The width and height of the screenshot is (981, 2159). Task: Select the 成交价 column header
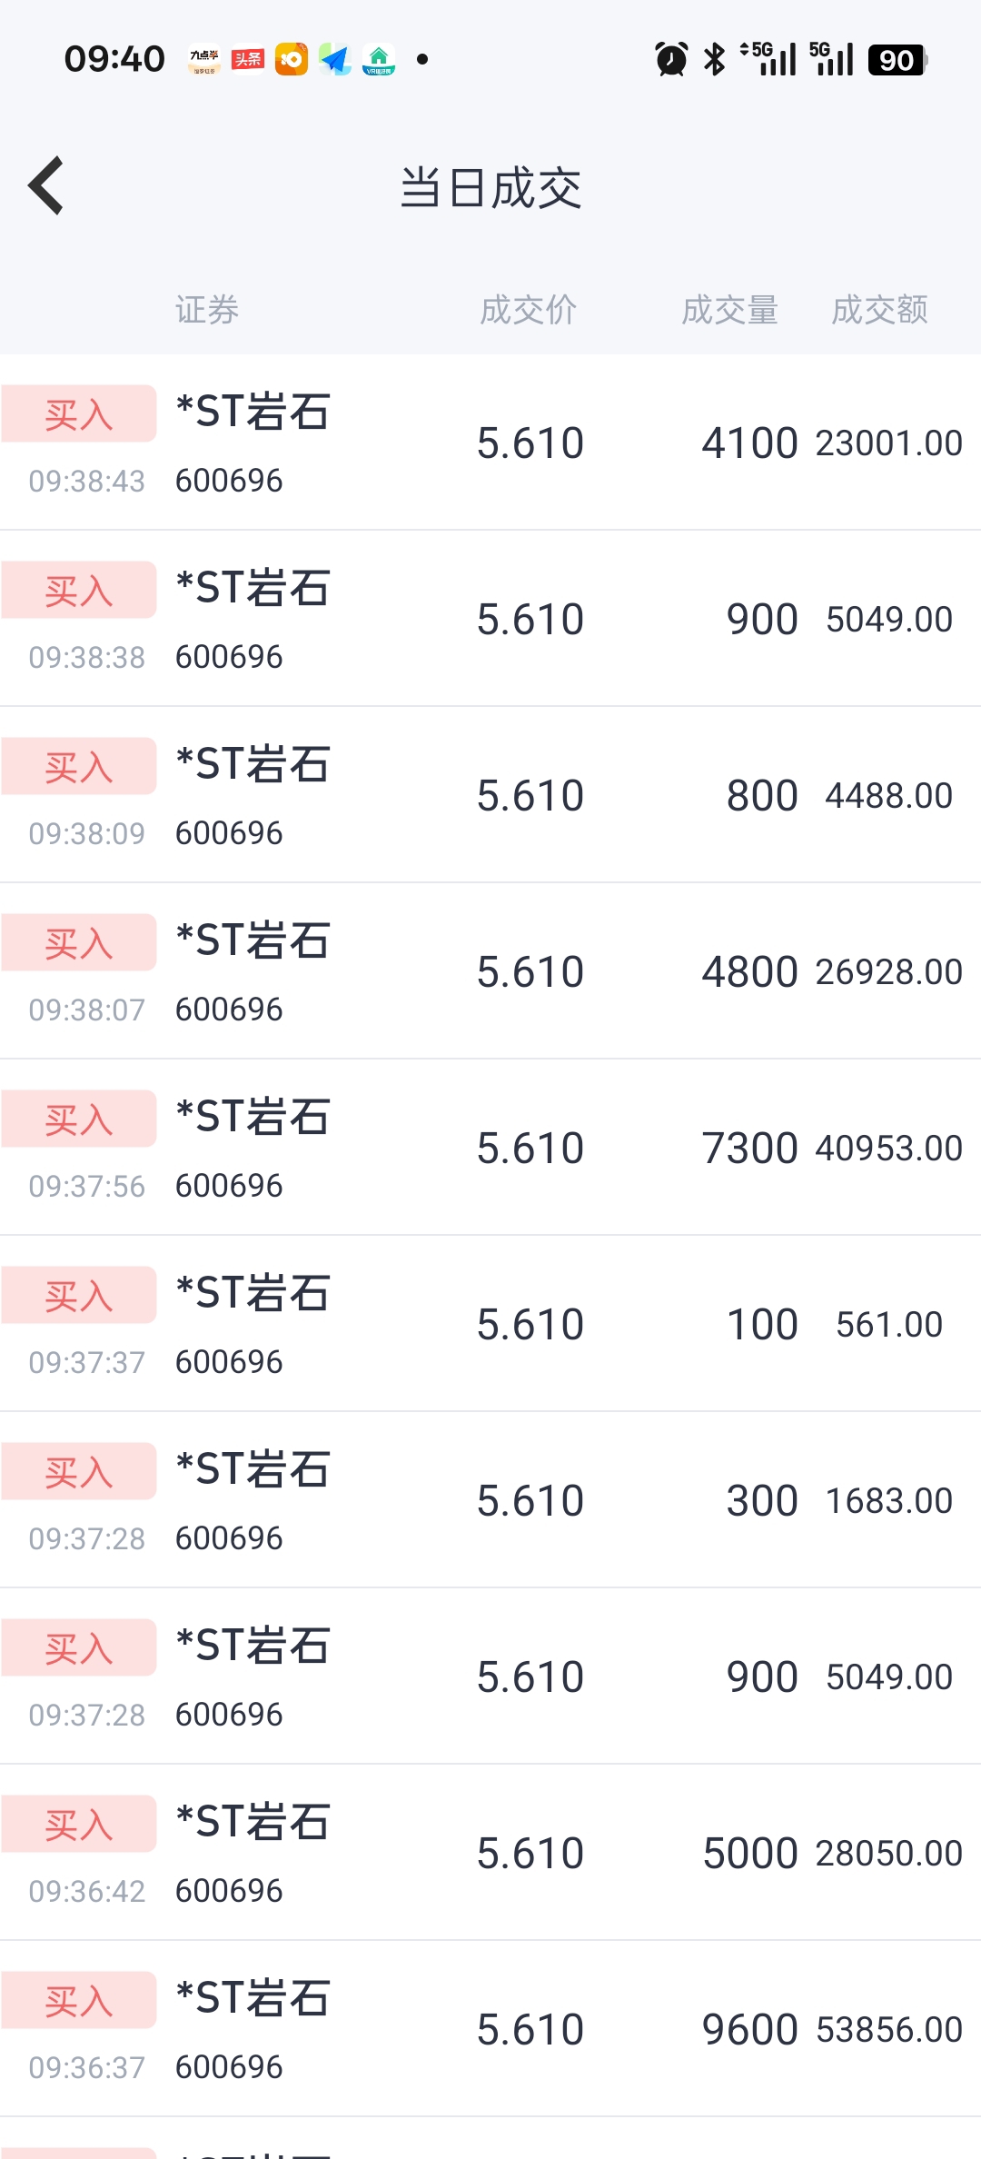pos(529,310)
